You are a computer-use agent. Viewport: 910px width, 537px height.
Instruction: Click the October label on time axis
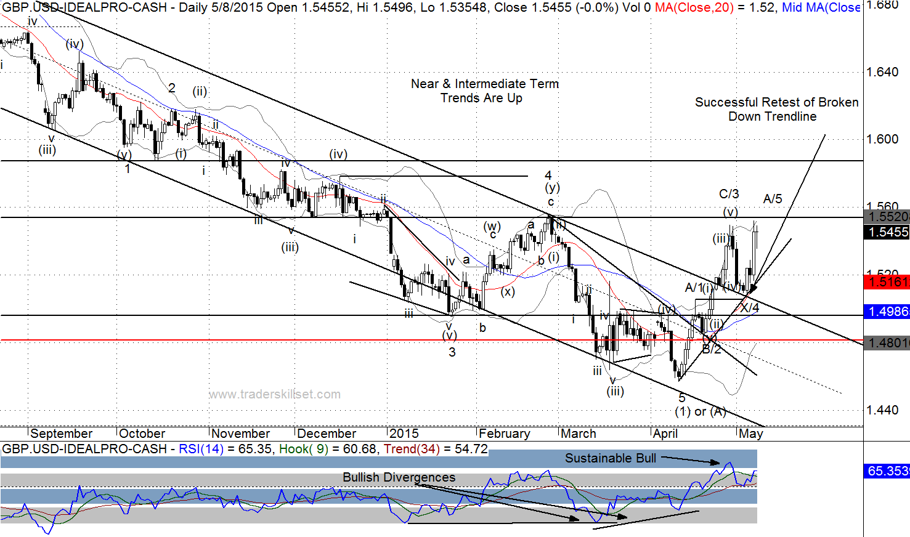point(142,434)
